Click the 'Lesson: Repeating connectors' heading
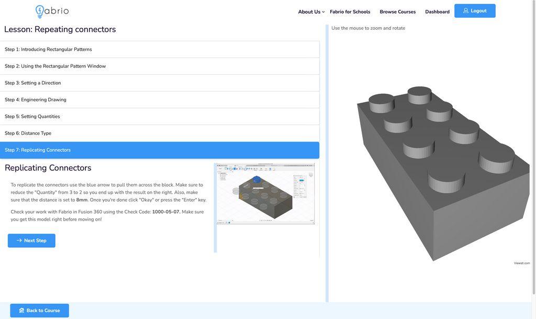The width and height of the screenshot is (536, 319). point(60,29)
